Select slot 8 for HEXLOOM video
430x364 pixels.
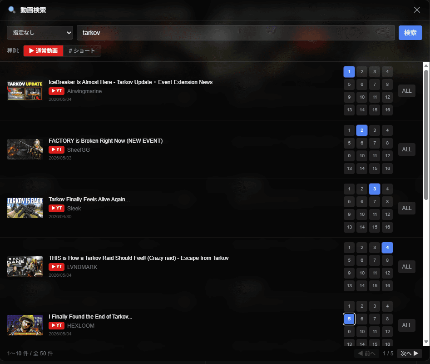tap(387, 319)
